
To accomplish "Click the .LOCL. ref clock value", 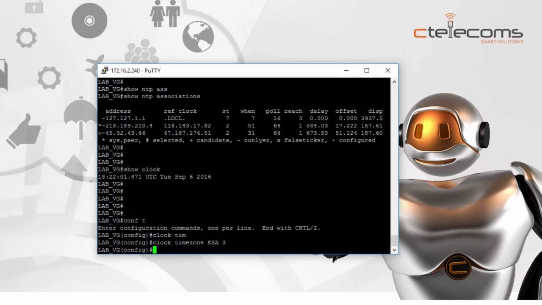I will click(174, 118).
